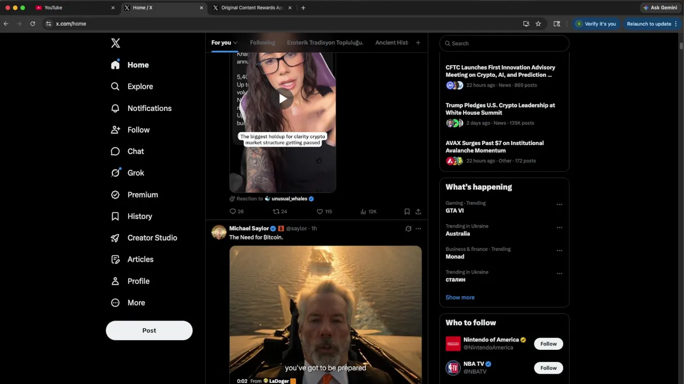Open the LaDoger source link

279,381
